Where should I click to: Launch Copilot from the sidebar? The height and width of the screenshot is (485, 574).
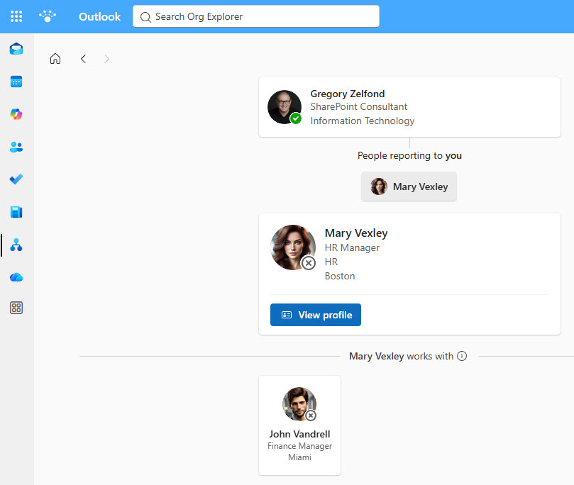pos(16,114)
